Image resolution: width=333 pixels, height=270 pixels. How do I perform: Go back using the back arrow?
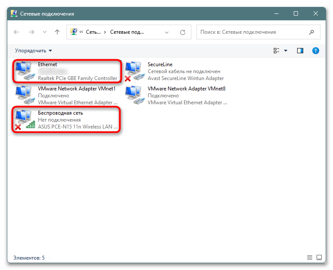click(x=16, y=32)
